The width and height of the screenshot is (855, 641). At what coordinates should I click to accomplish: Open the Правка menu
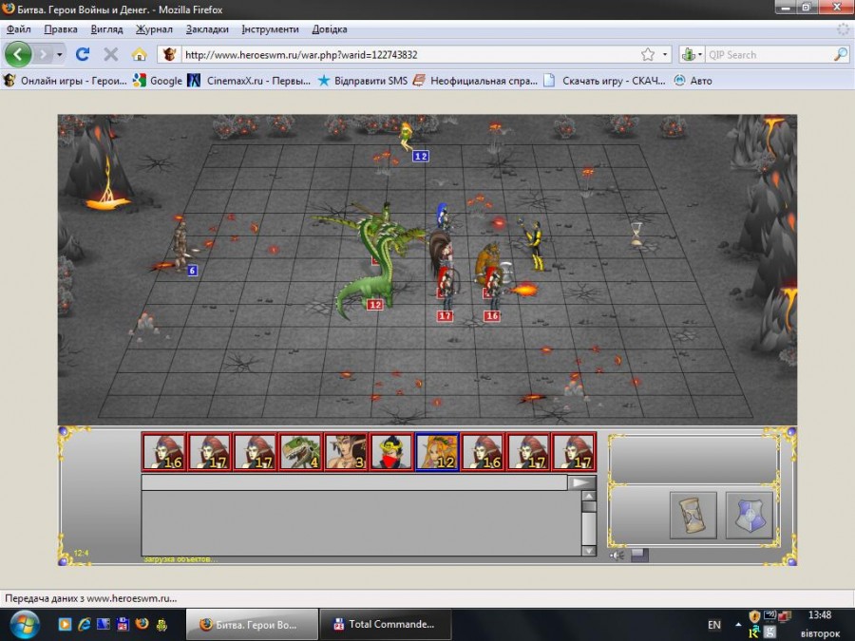(61, 29)
